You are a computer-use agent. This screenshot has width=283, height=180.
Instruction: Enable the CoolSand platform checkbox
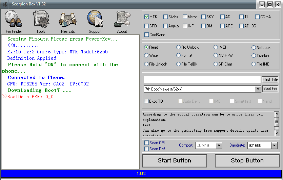point(146,34)
